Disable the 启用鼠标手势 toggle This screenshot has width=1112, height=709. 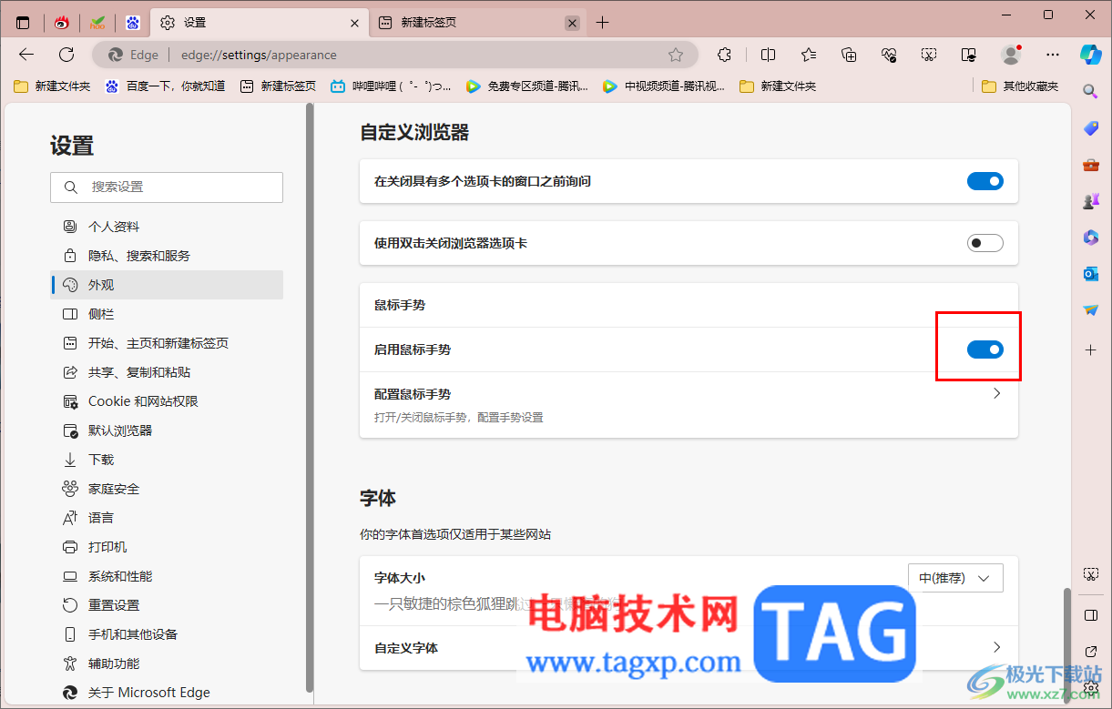984,349
